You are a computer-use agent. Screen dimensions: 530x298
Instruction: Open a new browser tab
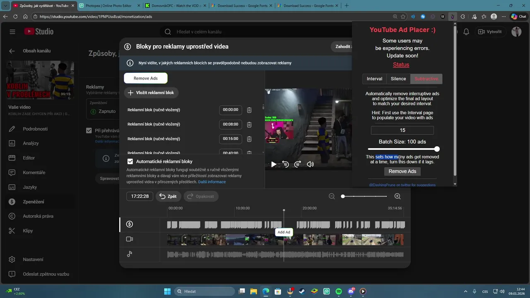click(x=347, y=5)
